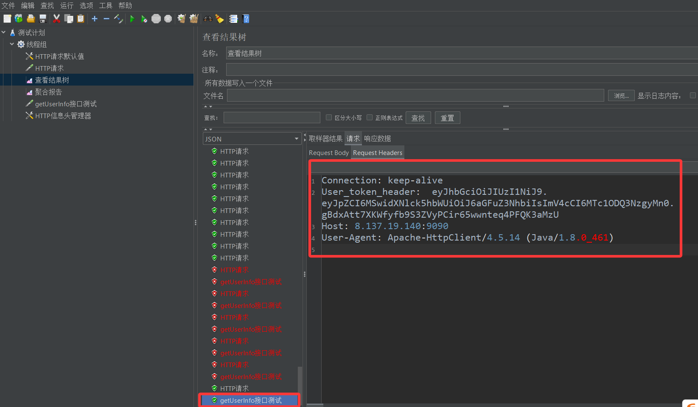Toggle the 显示日志内容 checkbox
Image resolution: width=698 pixels, height=407 pixels.
point(693,95)
